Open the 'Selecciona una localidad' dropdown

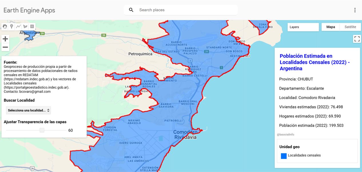tap(29, 110)
